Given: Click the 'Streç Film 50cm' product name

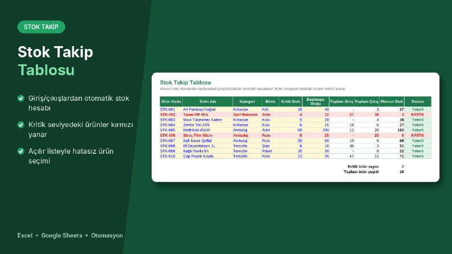Looking at the screenshot, I should (197, 136).
